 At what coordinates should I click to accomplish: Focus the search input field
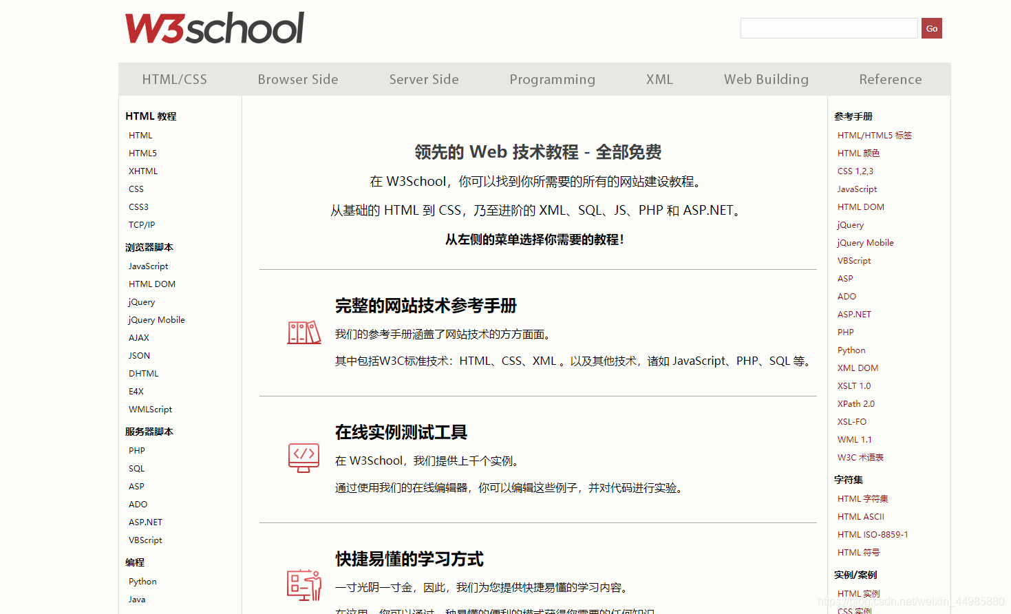pos(829,28)
